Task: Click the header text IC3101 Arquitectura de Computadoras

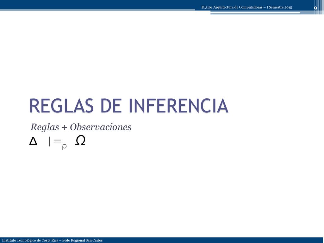Action: tap(232, 7)
